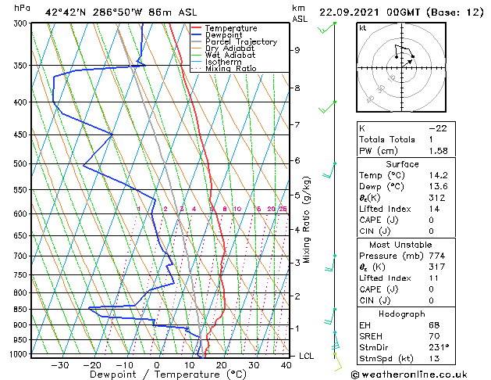
Task: Click the 1000 pressure level label
Action: click(x=20, y=354)
